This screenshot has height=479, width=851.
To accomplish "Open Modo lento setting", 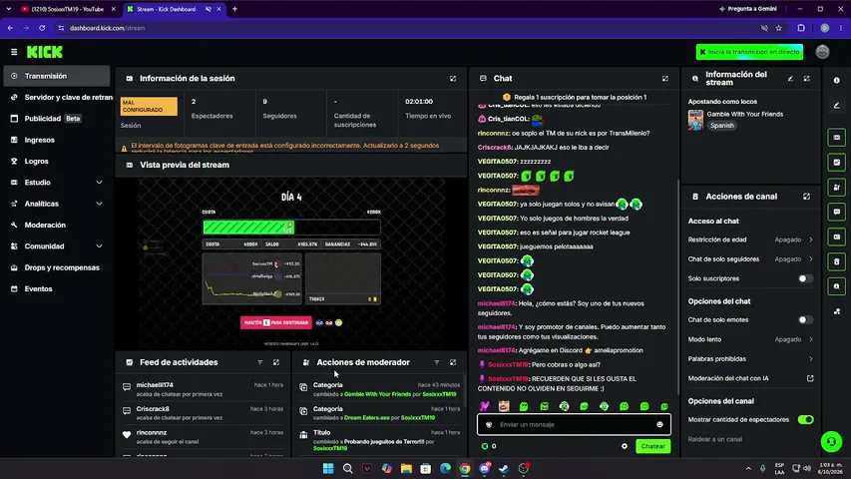I will 750,339.
